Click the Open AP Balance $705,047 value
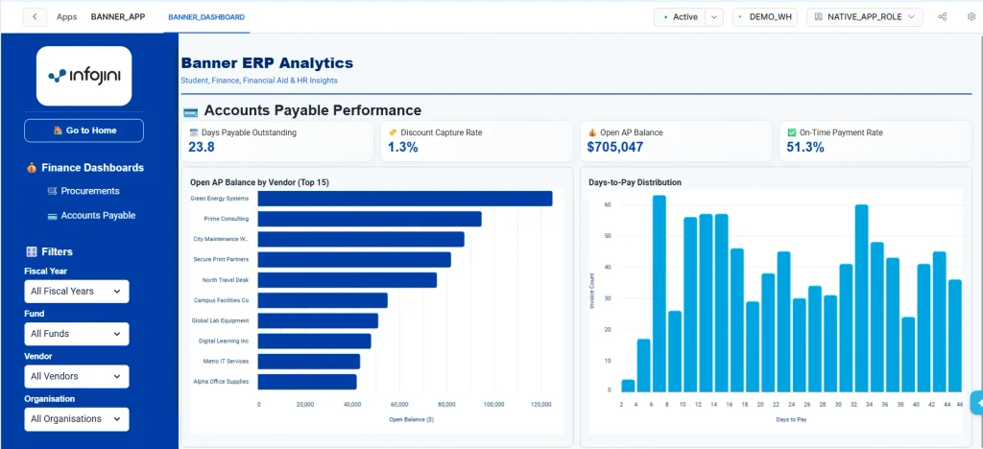Screen dimensions: 983x449 615,147
